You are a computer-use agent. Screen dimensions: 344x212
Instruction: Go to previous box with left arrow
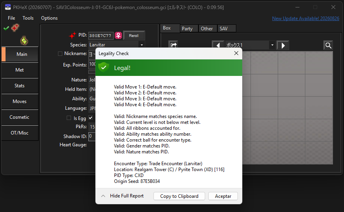point(218,45)
